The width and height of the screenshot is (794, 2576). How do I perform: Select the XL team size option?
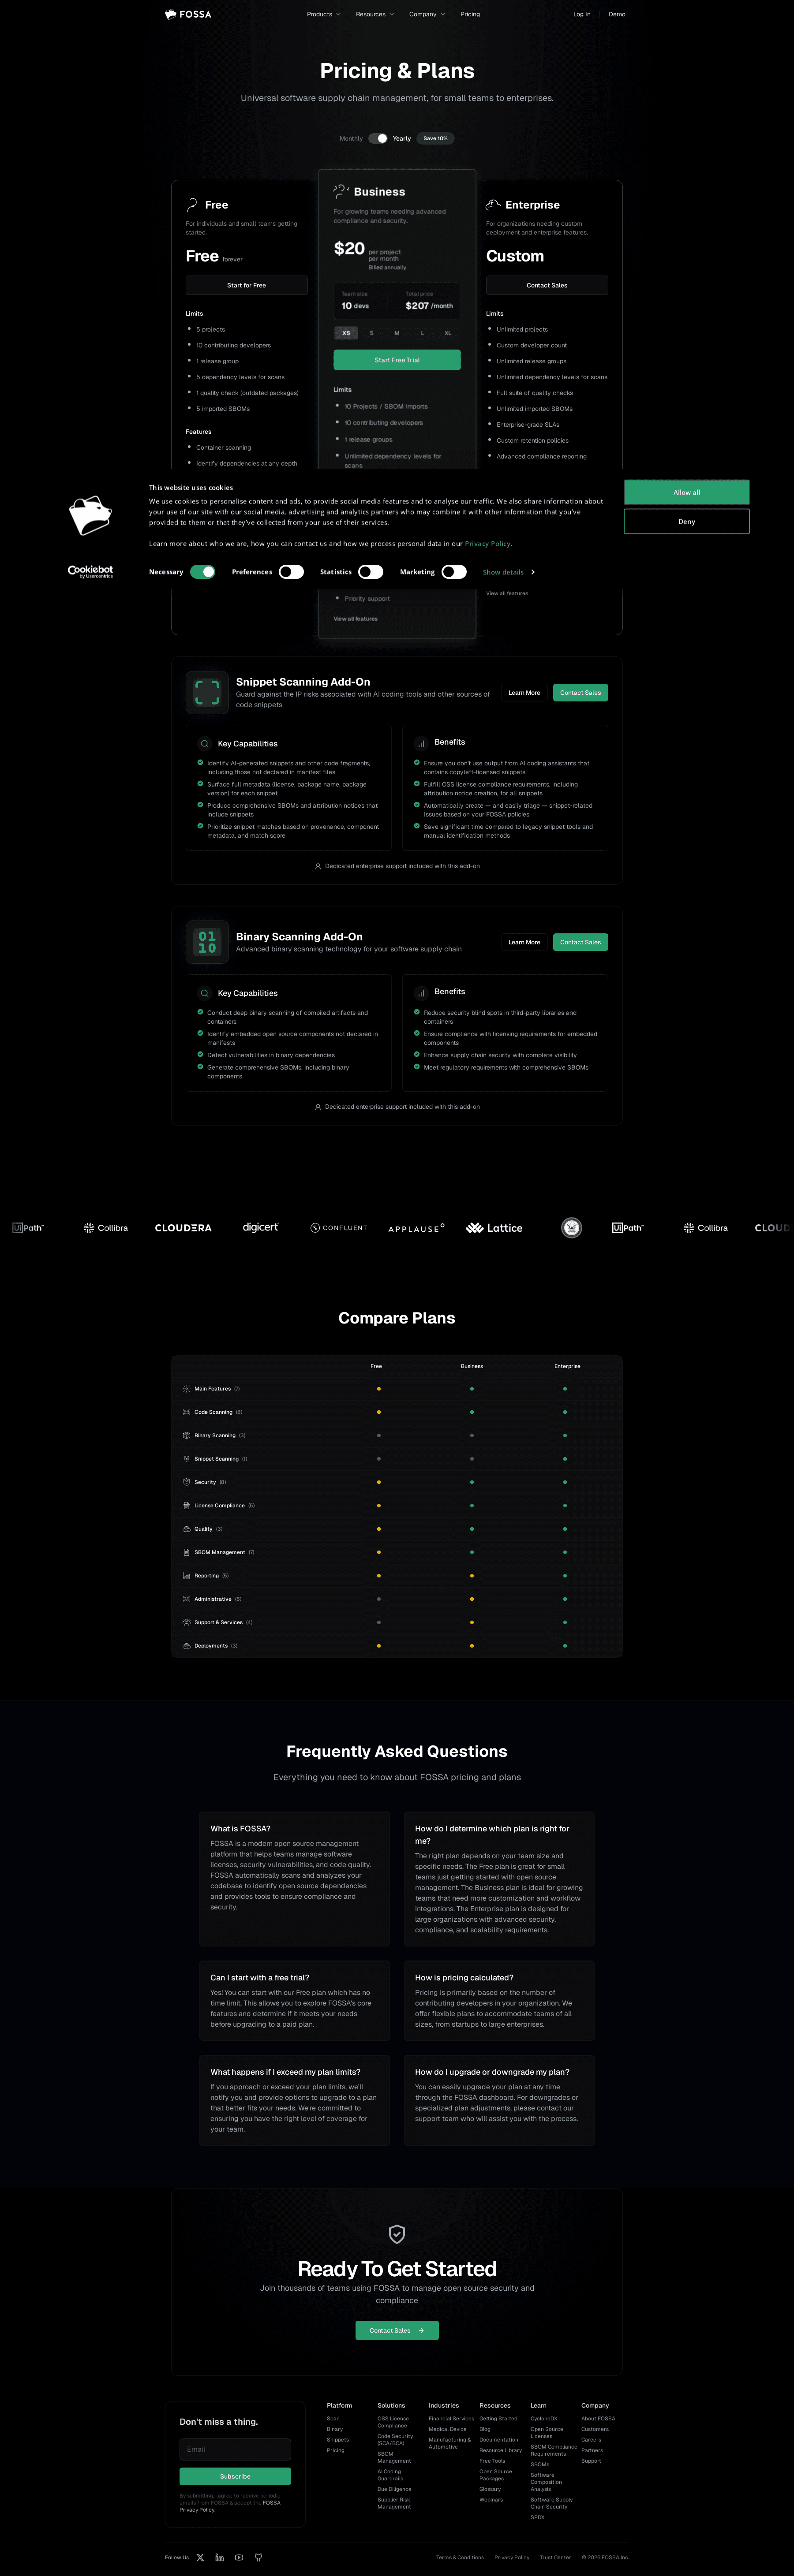point(448,333)
